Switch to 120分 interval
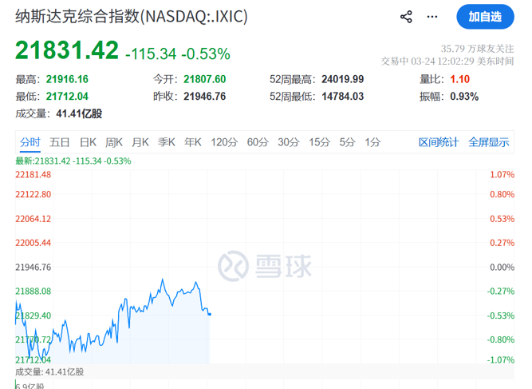 (x=224, y=142)
